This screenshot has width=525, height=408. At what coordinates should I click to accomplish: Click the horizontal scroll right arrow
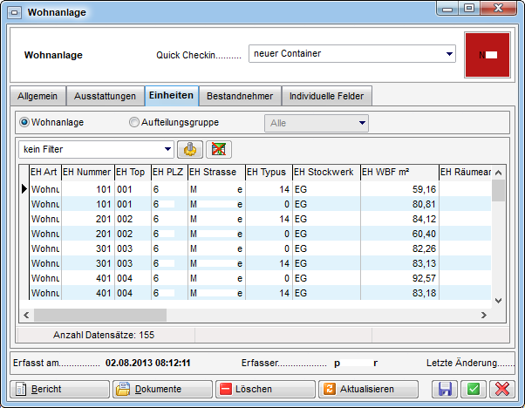click(483, 315)
